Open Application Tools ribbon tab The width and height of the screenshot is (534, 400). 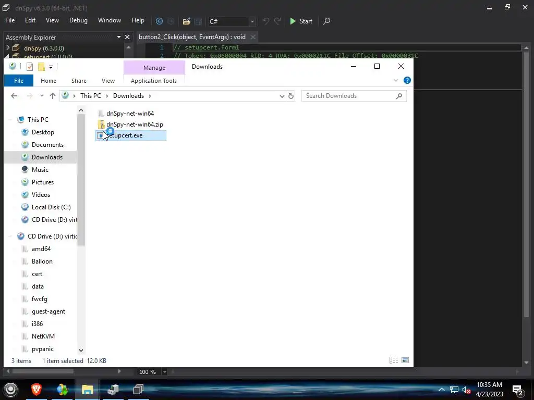click(x=154, y=81)
